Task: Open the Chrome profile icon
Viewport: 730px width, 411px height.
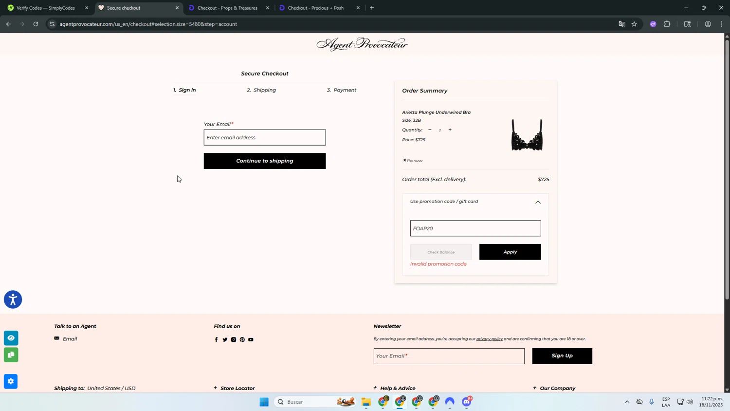Action: [708, 24]
